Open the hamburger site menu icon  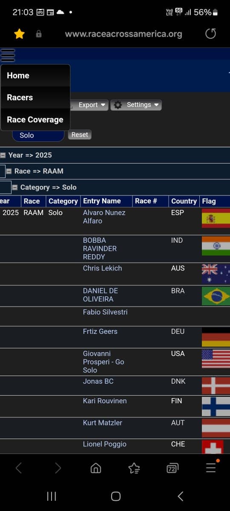click(x=8, y=55)
